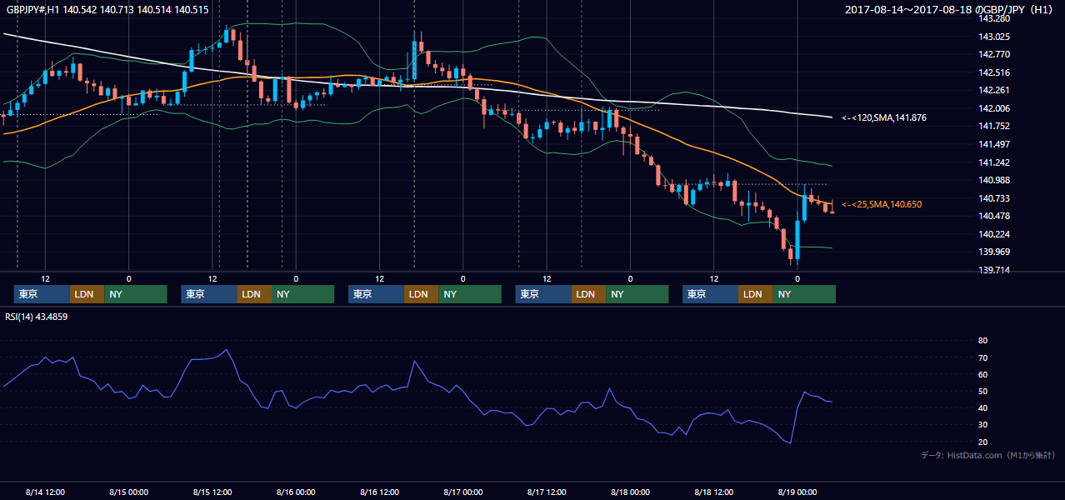Select the RSI(14) 43.4859 indicator label
This screenshot has height=500, width=1065.
(36, 317)
